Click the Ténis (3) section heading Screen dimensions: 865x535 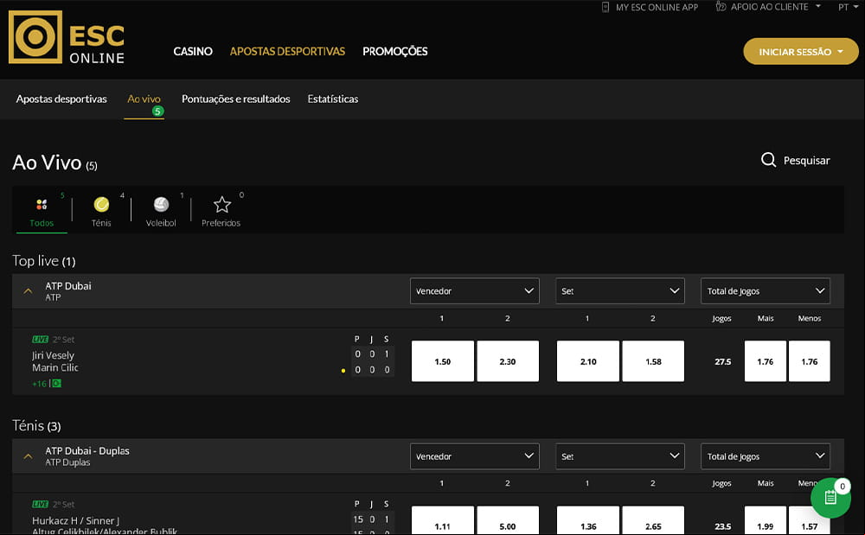coord(36,425)
